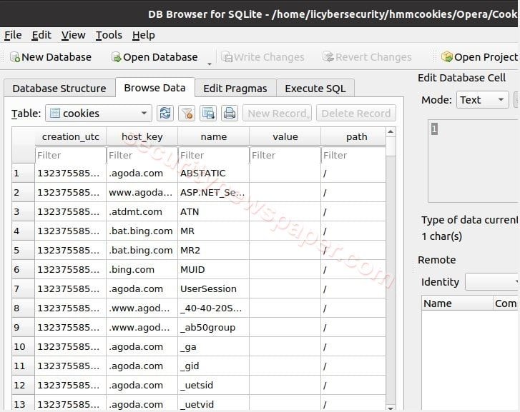Screen dimensions: 520x412
Task: Click the _uetvid name cell
Action: [x=214, y=404]
